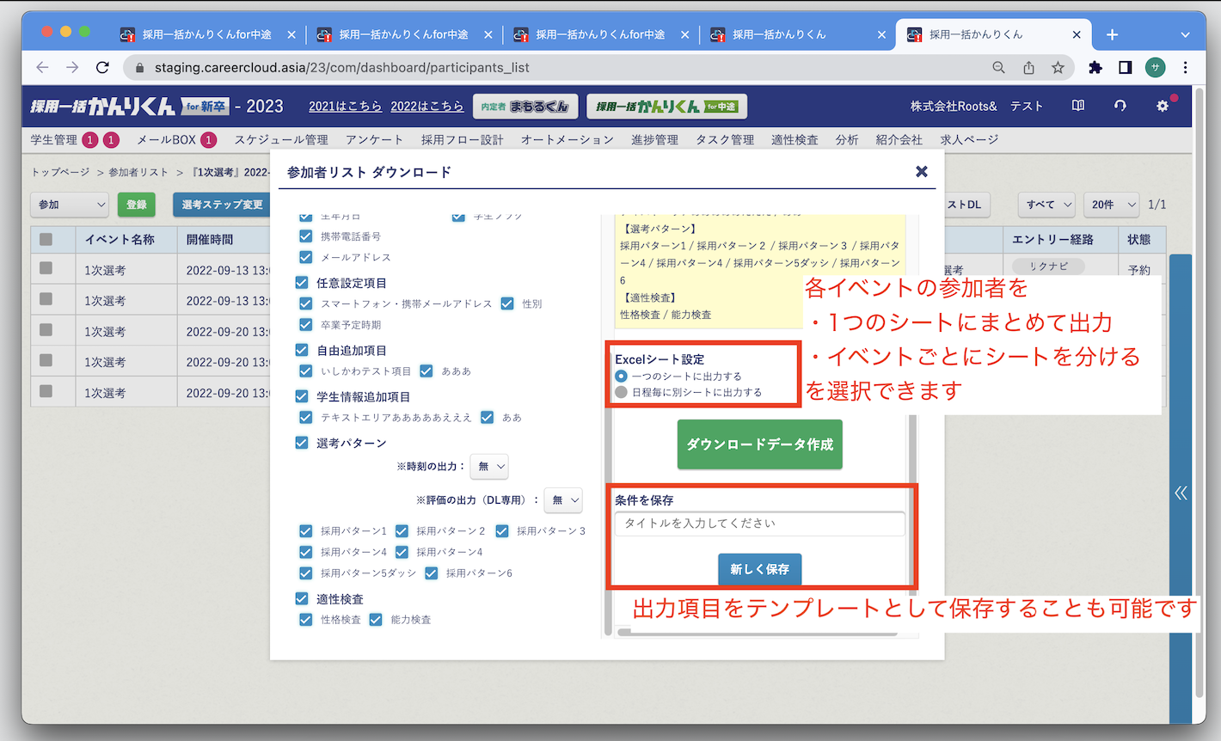Open the 評価の出力 (DL専用) dropdown

(565, 499)
